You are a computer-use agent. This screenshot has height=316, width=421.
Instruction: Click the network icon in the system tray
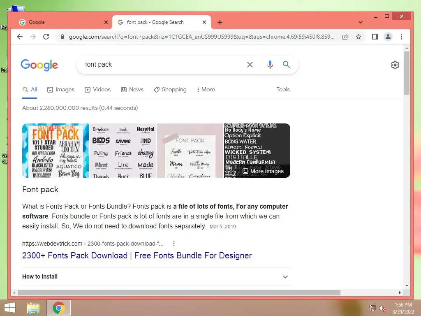click(x=372, y=308)
